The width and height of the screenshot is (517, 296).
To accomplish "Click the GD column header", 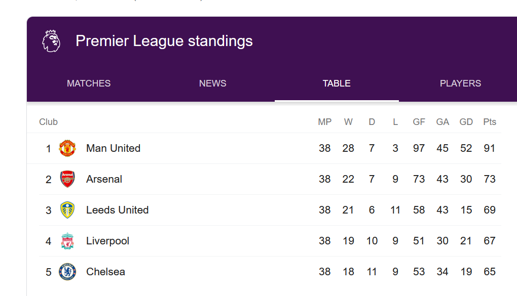I will pos(466,122).
